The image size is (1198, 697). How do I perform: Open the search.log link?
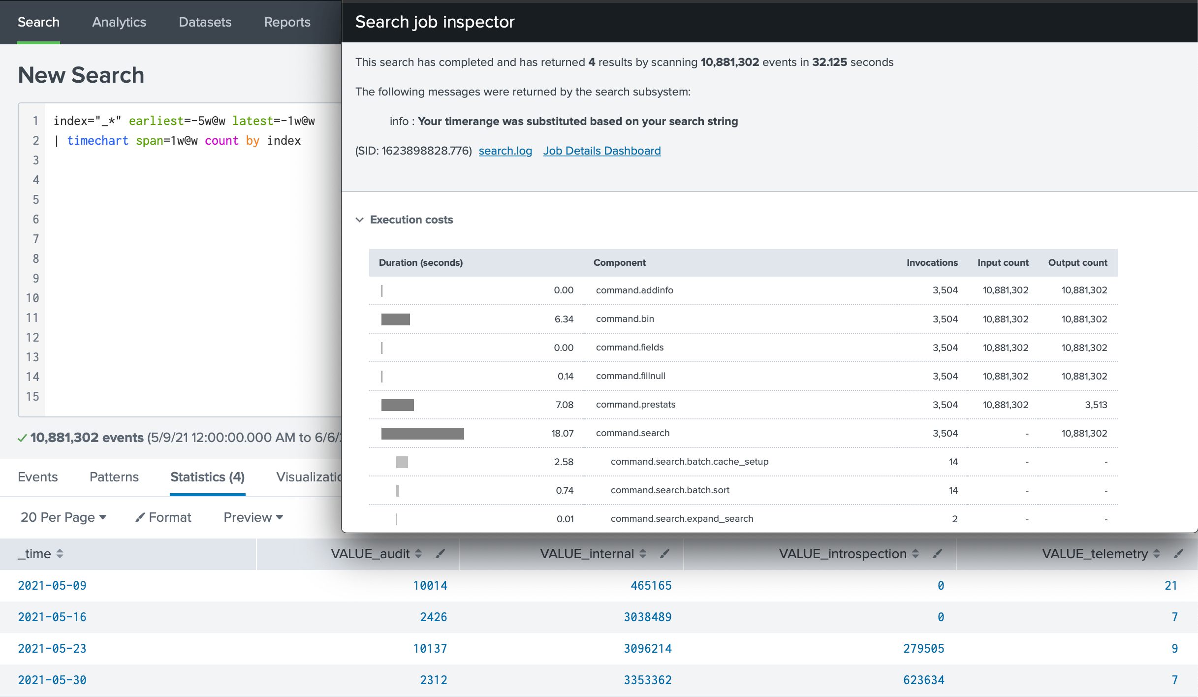(x=505, y=151)
